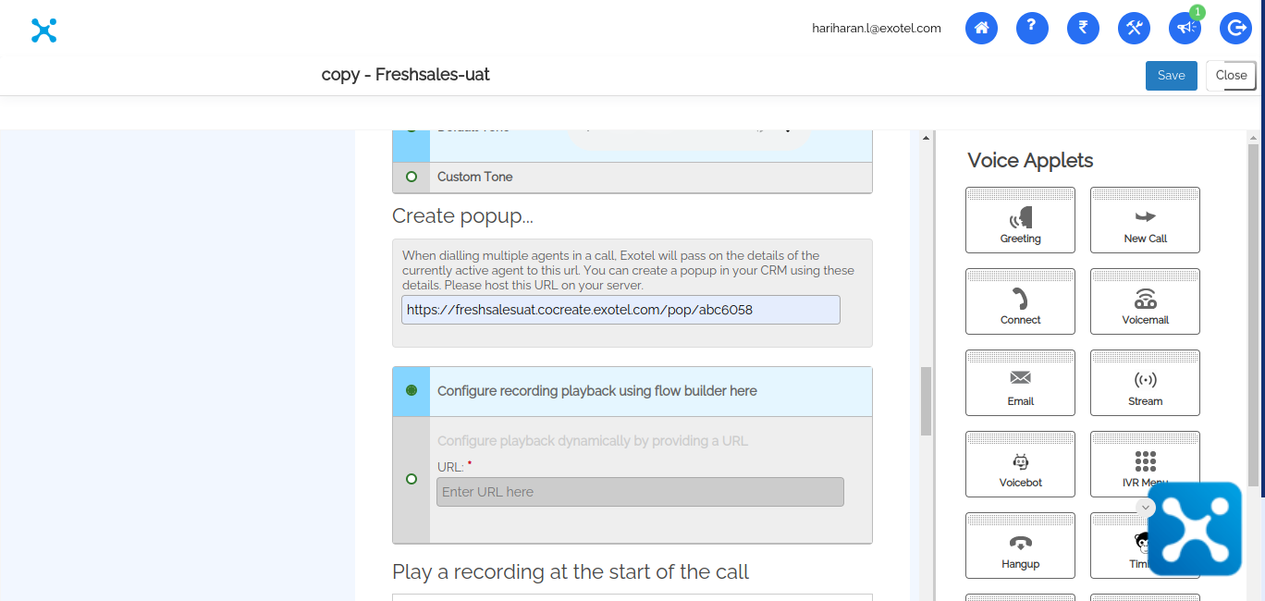The width and height of the screenshot is (1265, 601).
Task: Click the hariharan.l@exotel.com account text
Action: (x=877, y=29)
